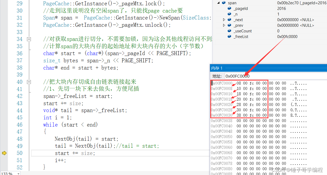Select the span value 0x00b2ec70
The width and height of the screenshot is (327, 175).
tap(287, 3)
